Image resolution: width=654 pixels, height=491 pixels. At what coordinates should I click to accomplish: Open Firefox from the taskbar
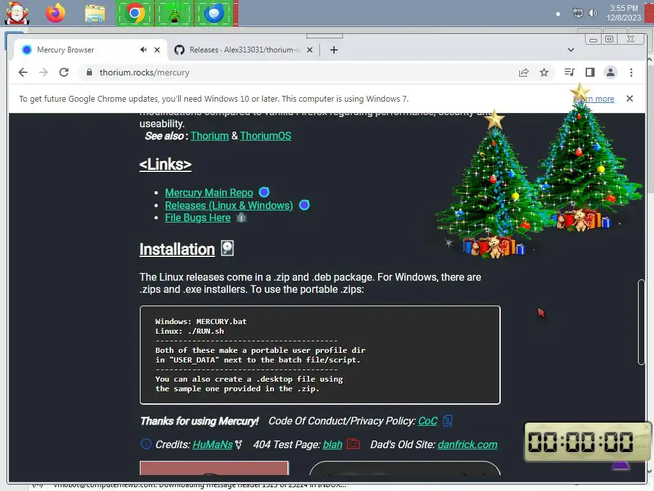56,13
